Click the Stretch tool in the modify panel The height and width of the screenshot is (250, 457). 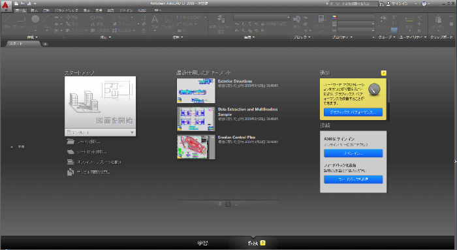point(76,30)
